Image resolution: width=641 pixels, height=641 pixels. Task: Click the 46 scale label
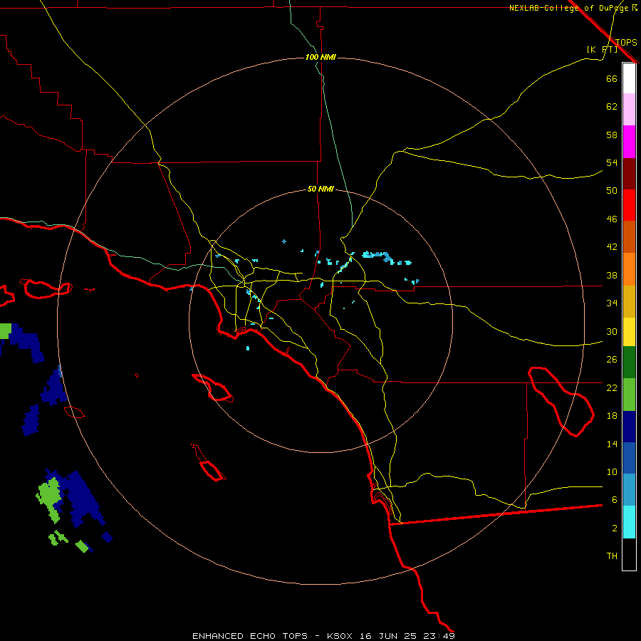[612, 219]
